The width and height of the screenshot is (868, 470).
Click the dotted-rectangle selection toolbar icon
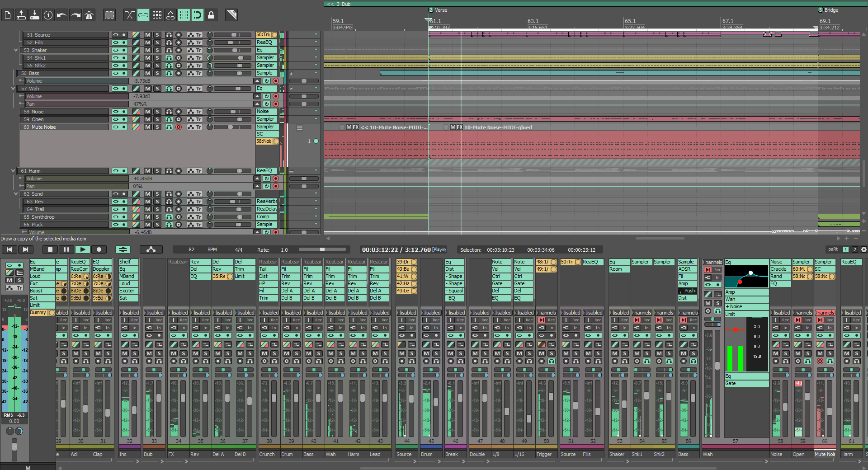(109, 15)
